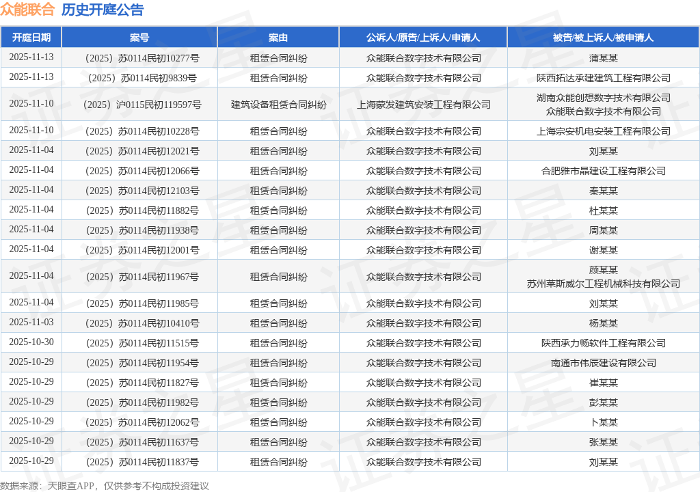Viewport: 700px width, 492px height.
Task: Select case number (2025)苏0114民初10228号
Action: 142,131
